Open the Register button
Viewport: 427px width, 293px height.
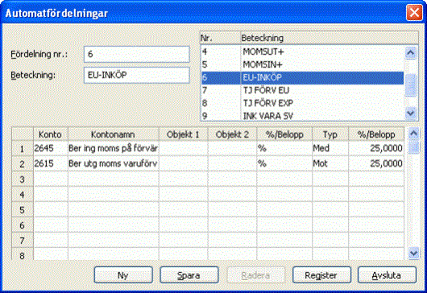click(x=321, y=275)
